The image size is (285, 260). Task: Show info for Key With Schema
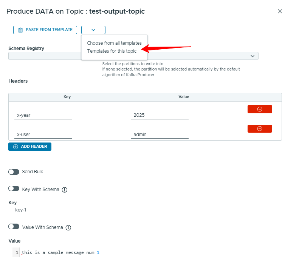click(x=64, y=190)
